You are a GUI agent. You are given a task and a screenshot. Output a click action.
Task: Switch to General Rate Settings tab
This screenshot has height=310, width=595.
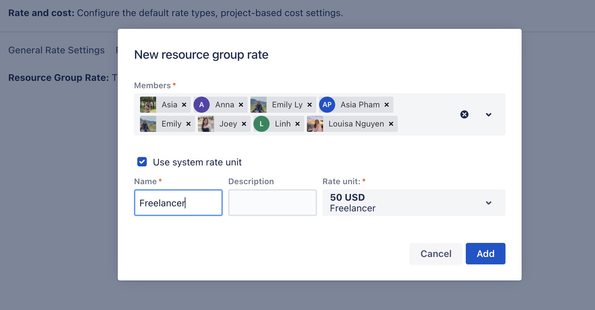pyautogui.click(x=57, y=50)
